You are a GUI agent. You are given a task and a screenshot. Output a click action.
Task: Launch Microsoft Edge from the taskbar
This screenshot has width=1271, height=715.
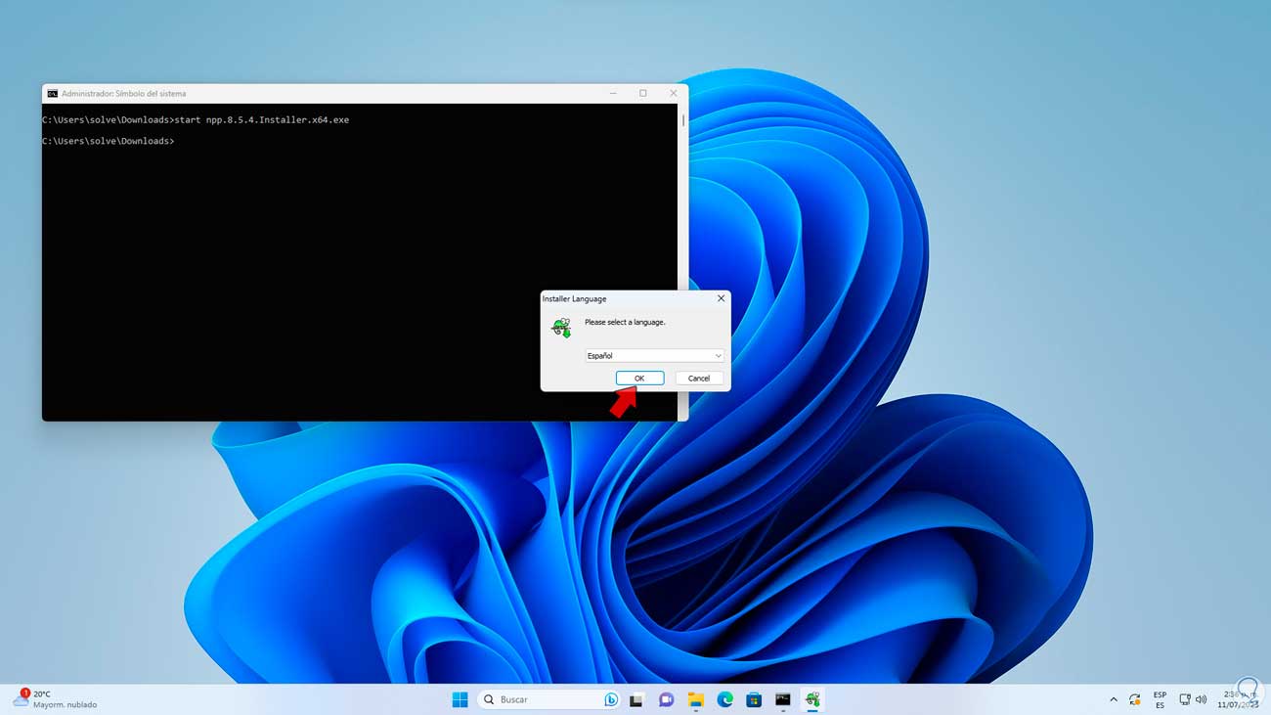[x=724, y=699]
